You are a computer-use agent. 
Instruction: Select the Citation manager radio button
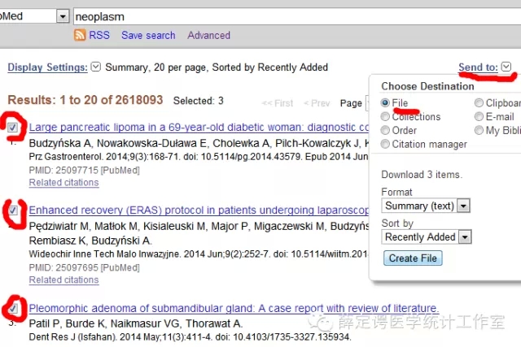click(x=385, y=144)
